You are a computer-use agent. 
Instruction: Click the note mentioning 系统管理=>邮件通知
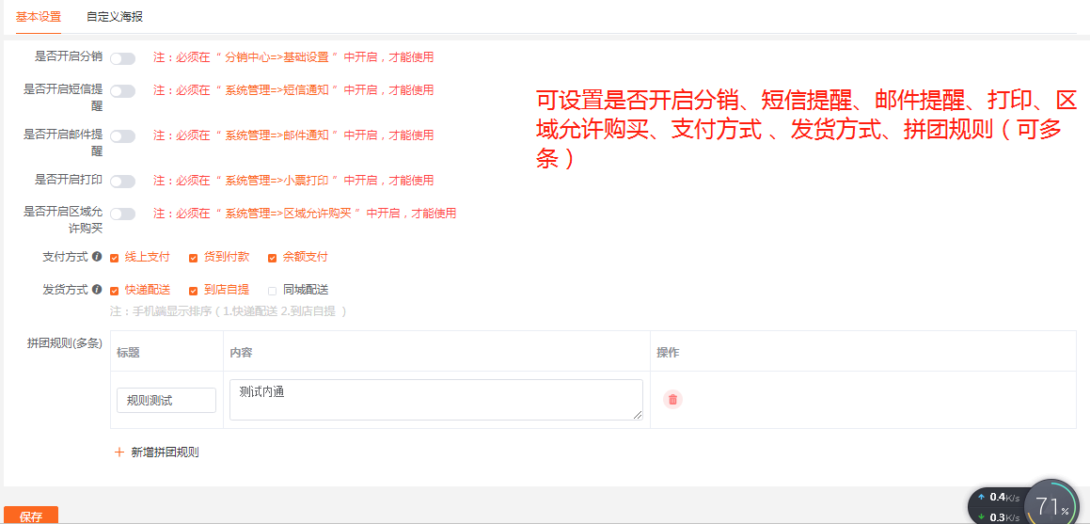click(x=293, y=135)
